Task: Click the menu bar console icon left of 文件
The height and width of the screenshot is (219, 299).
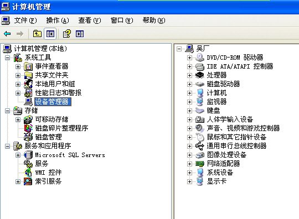Action: [6, 20]
